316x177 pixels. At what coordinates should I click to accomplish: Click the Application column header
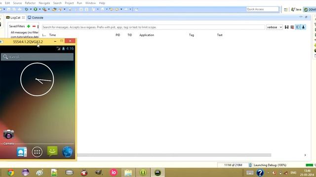147,35
